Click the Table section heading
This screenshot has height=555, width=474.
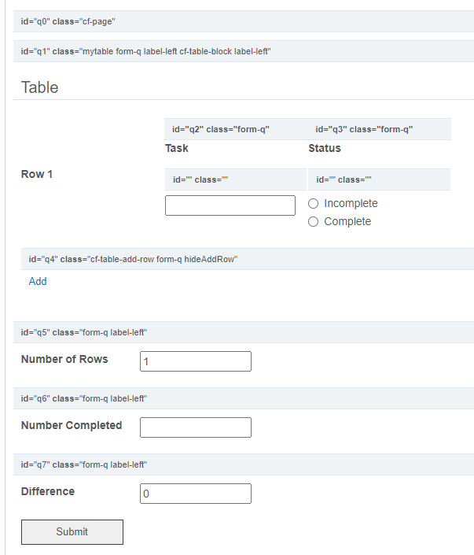click(39, 87)
